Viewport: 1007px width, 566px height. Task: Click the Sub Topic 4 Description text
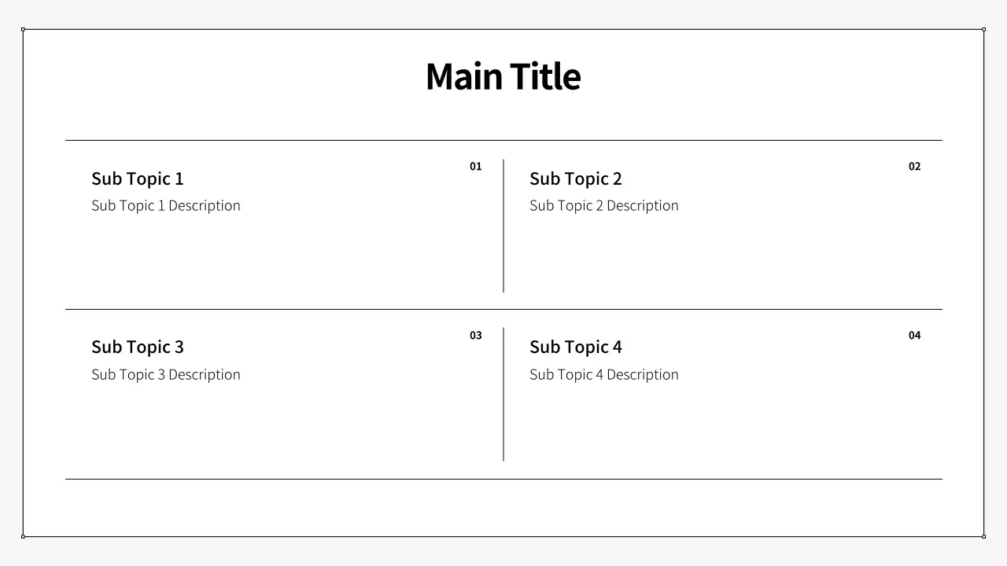tap(604, 374)
